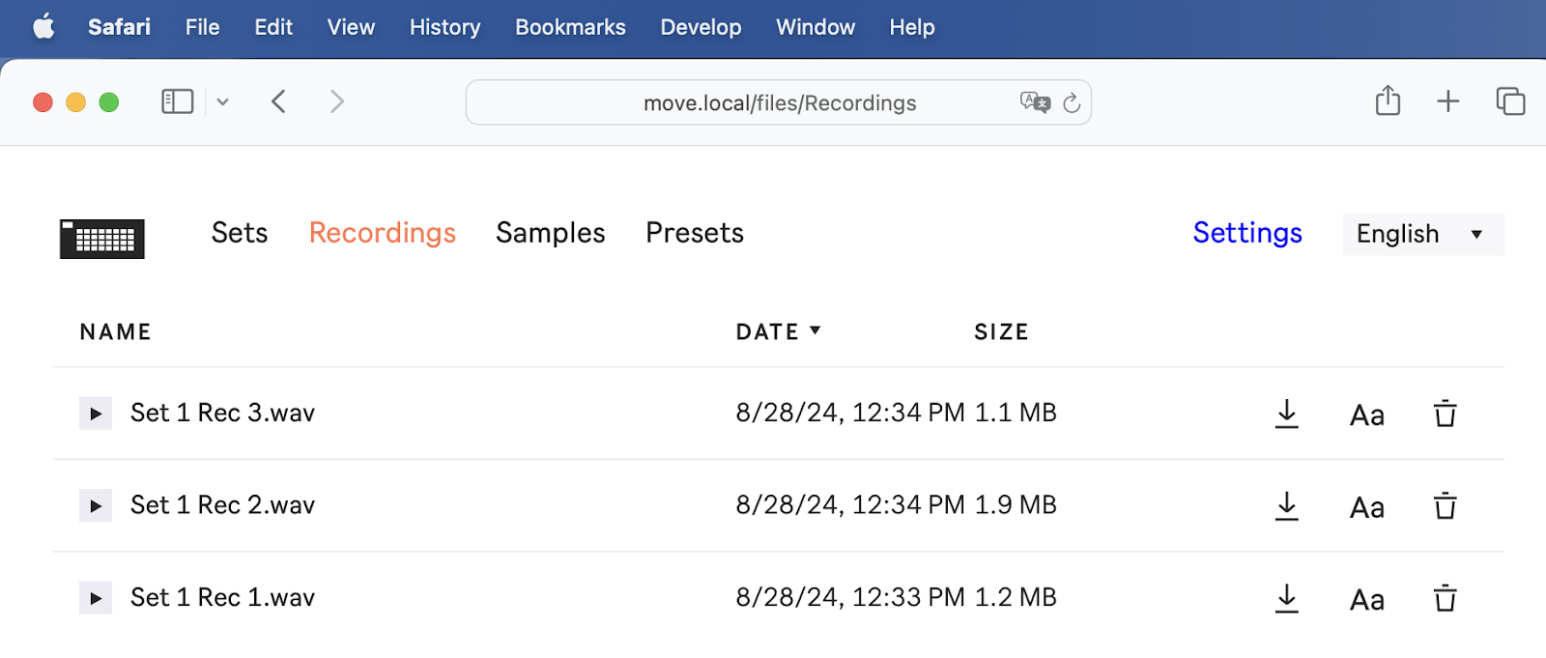
Task: Download Set 1 Rec 1.wav
Action: tap(1286, 599)
